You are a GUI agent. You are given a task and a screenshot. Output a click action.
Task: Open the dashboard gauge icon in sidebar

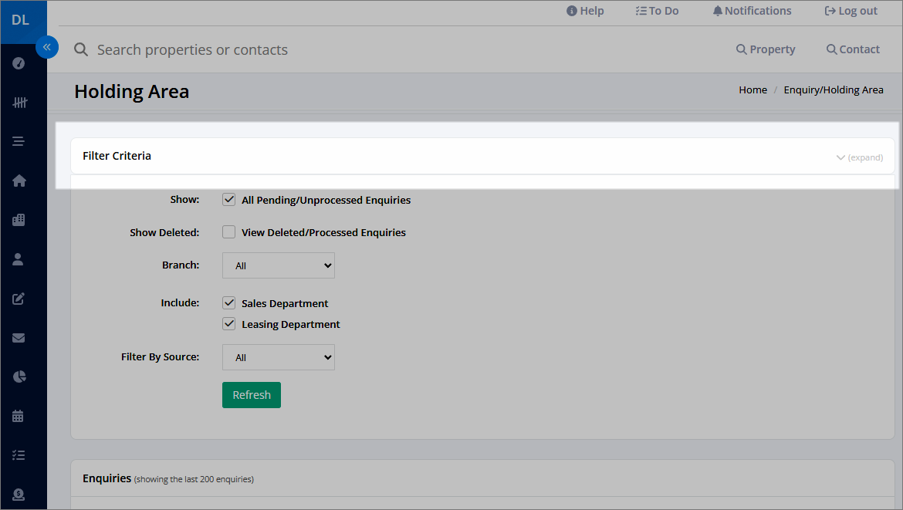[19, 63]
